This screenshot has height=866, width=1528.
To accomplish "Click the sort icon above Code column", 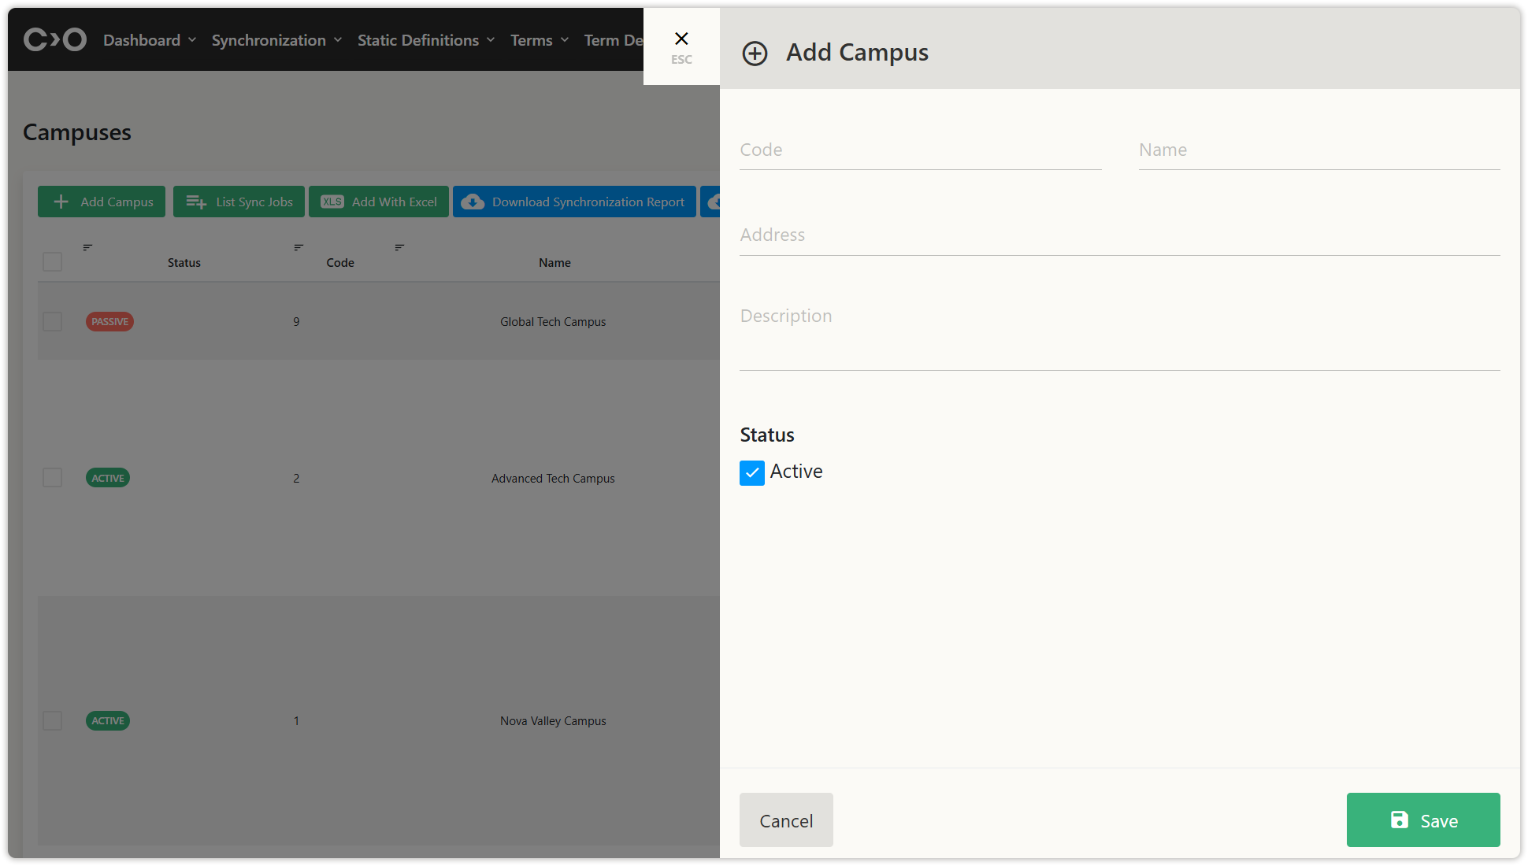I will point(299,247).
